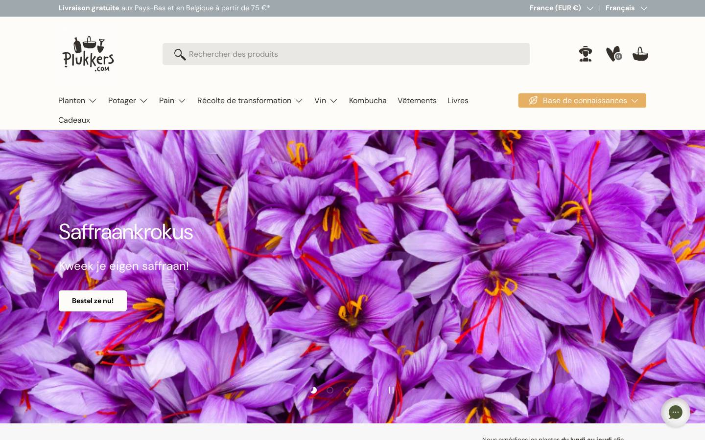Screen dimensions: 705x440
Task: Expand the Potager menu
Action: tap(128, 101)
